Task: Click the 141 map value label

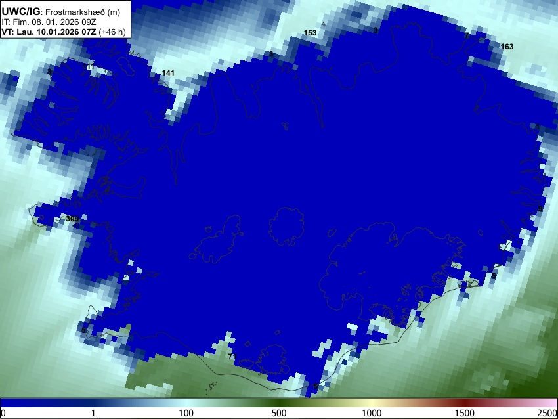Action: (168, 73)
